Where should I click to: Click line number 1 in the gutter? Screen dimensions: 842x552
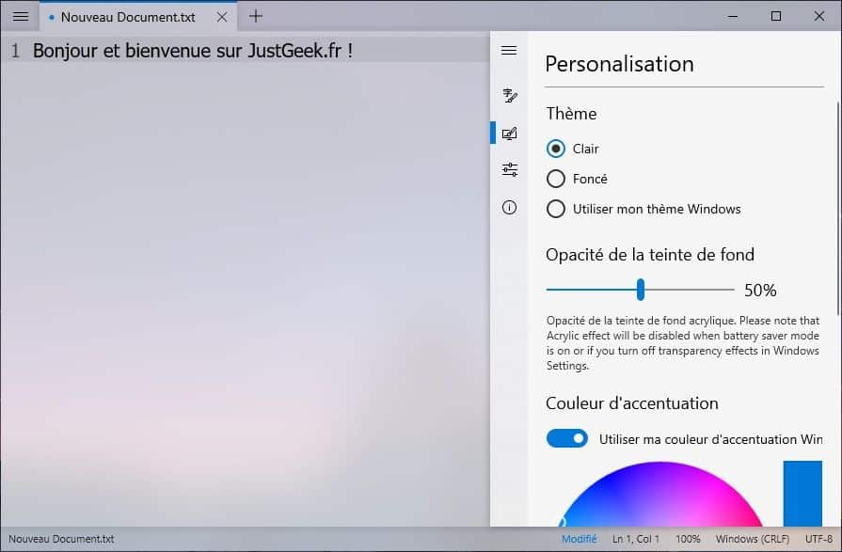15,51
